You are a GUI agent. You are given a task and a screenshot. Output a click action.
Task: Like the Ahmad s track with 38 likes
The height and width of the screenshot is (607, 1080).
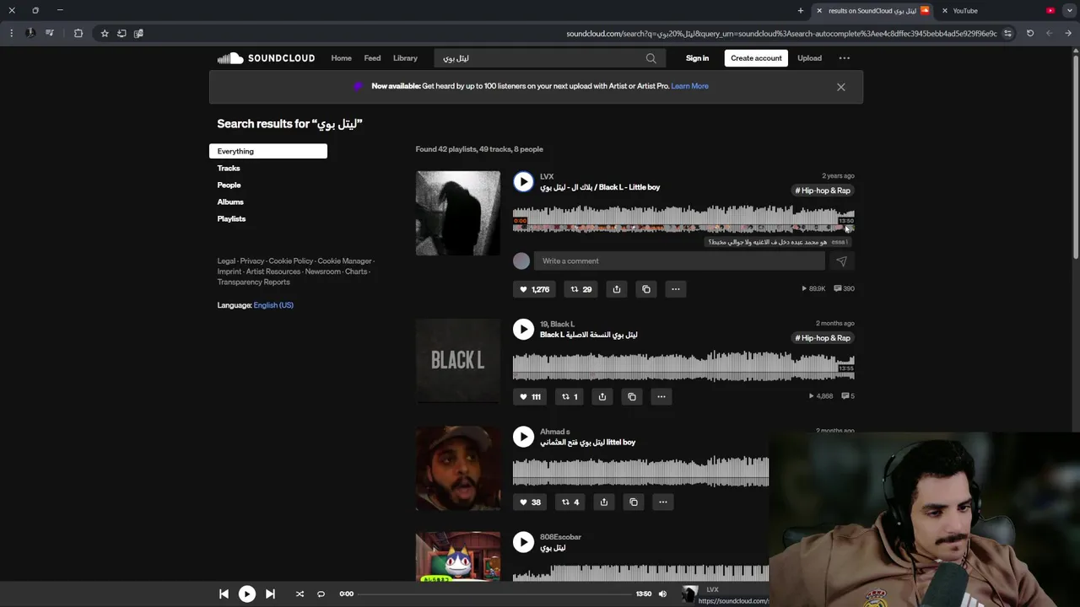tap(530, 502)
